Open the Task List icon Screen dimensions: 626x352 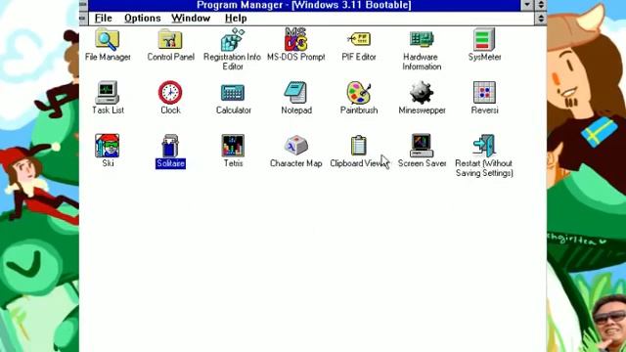(107, 93)
